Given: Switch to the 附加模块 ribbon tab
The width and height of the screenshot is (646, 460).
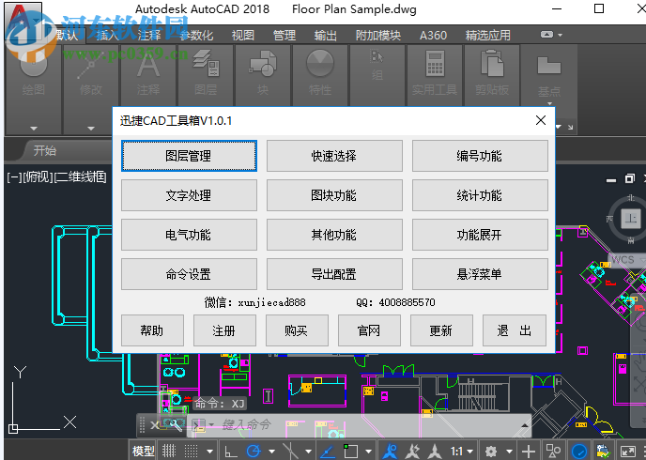Looking at the screenshot, I should tap(378, 35).
